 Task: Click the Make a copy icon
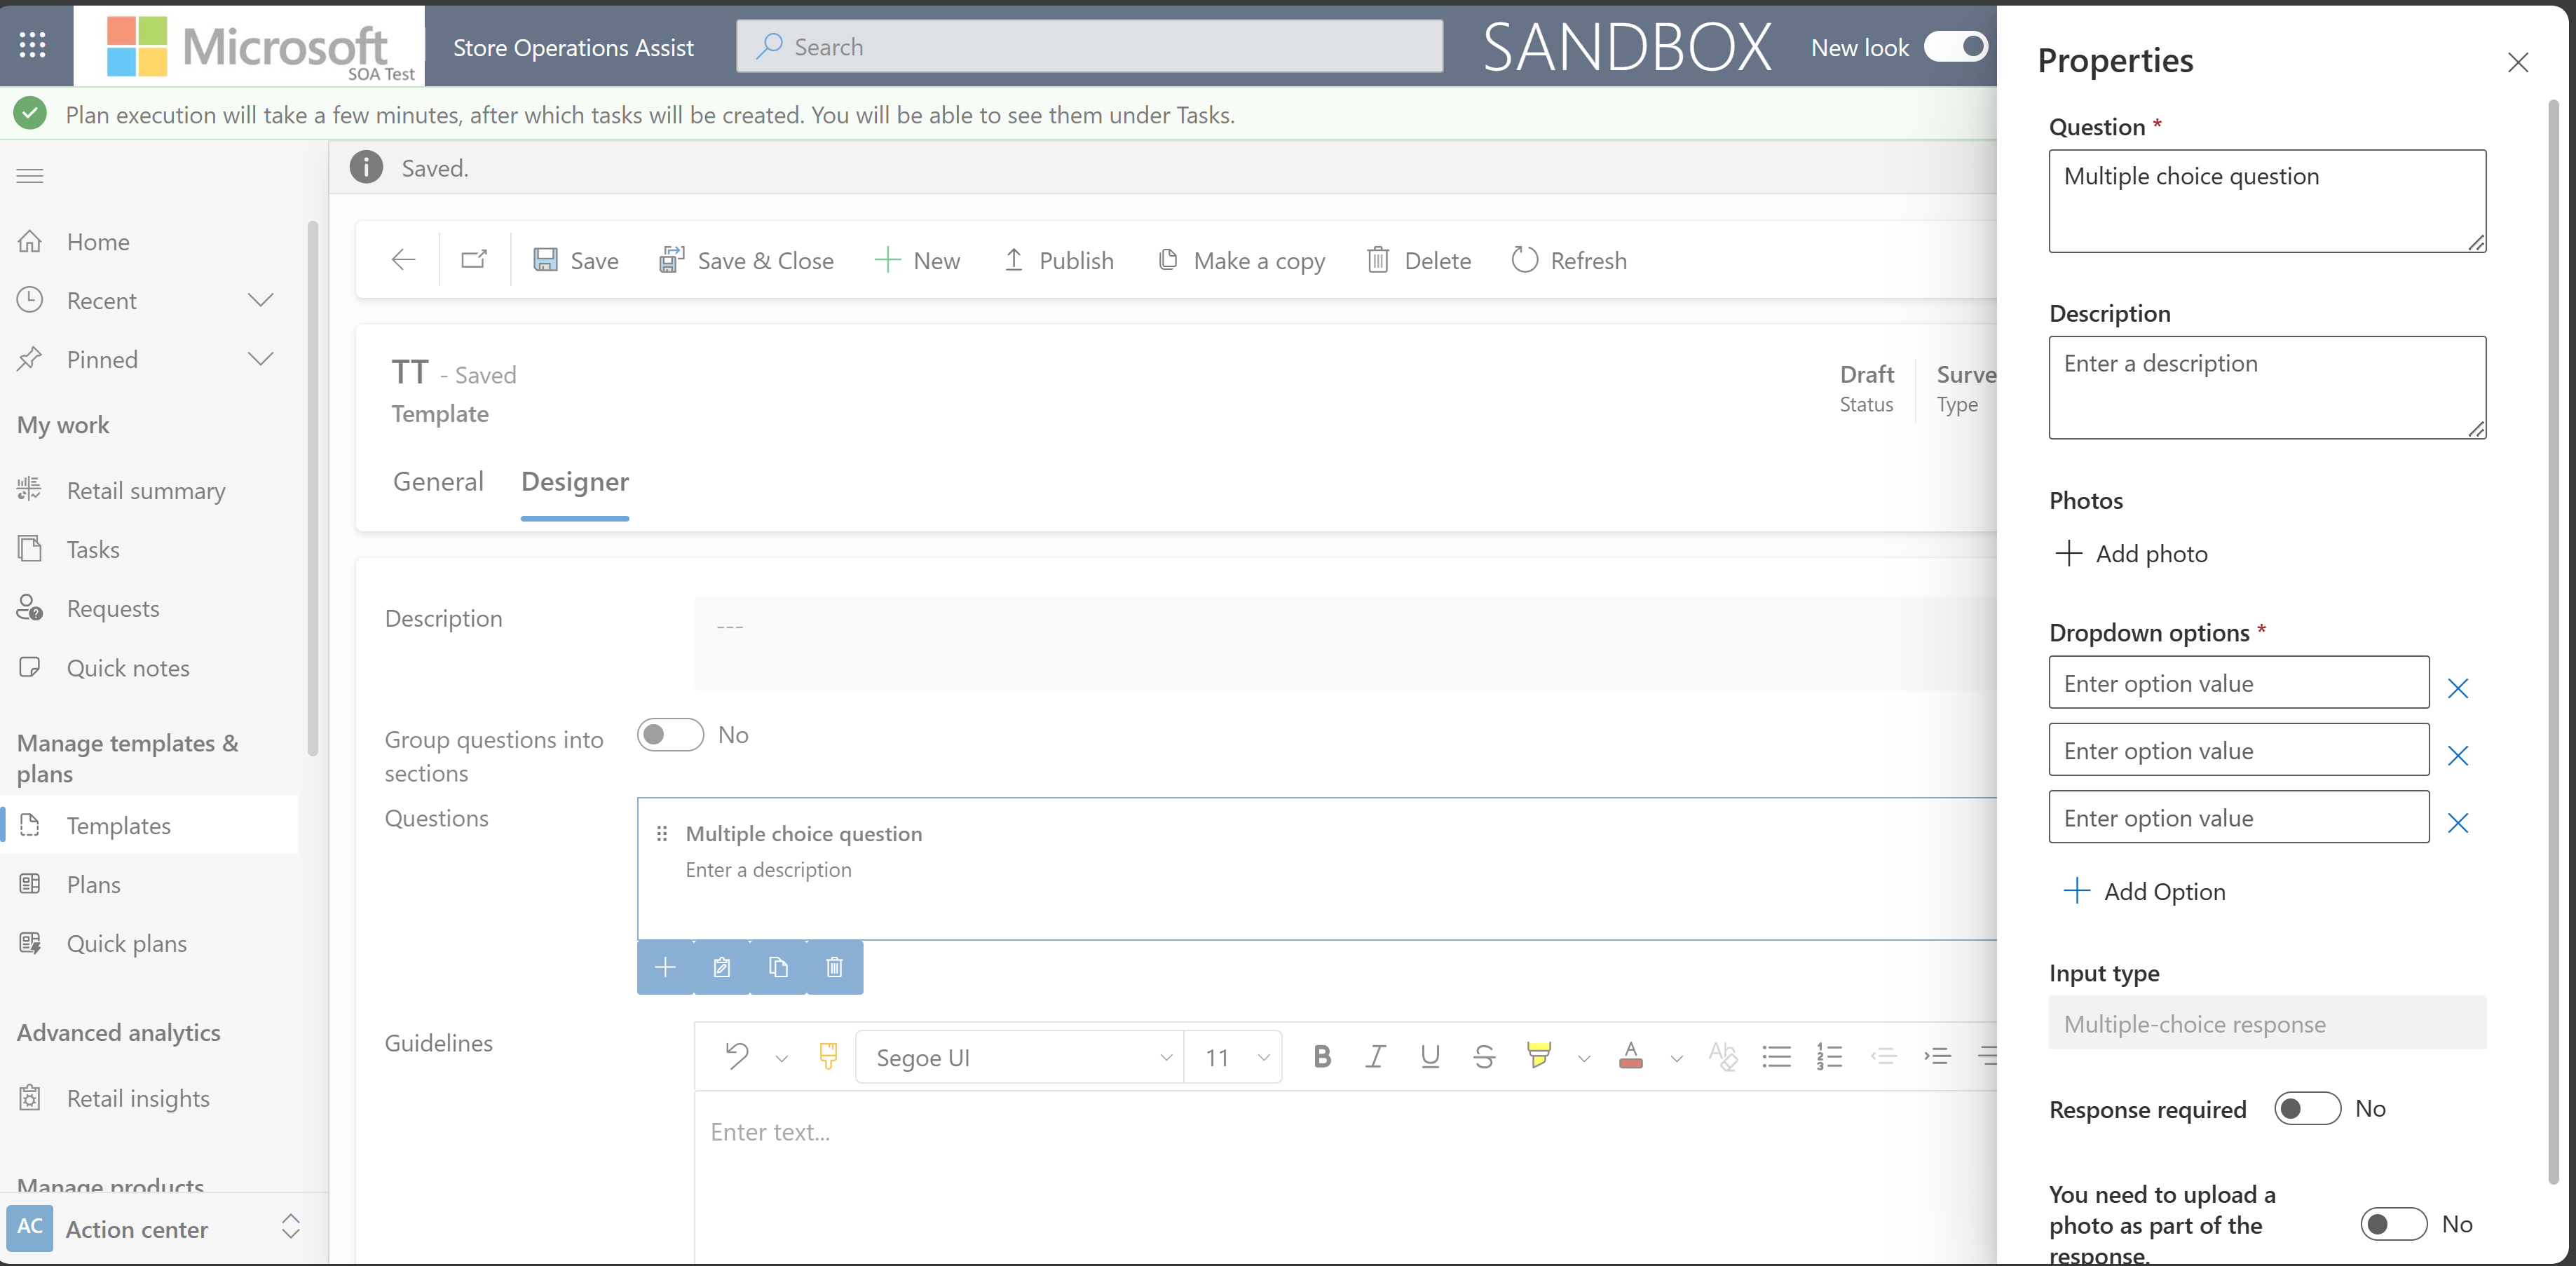point(1168,259)
